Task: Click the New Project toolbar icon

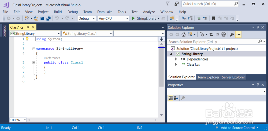Action: [27, 18]
